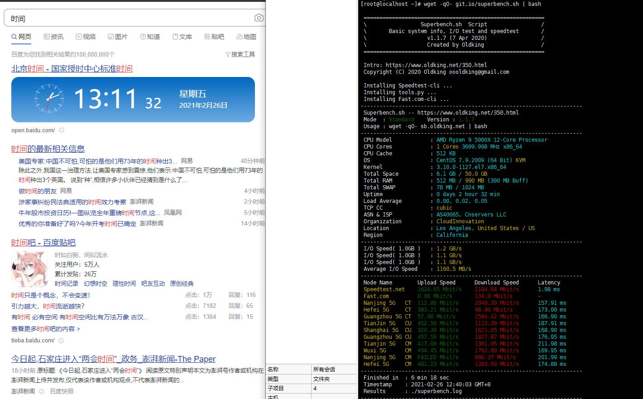Go to the 地图 tab
The width and height of the screenshot is (643, 399).
click(x=246, y=37)
